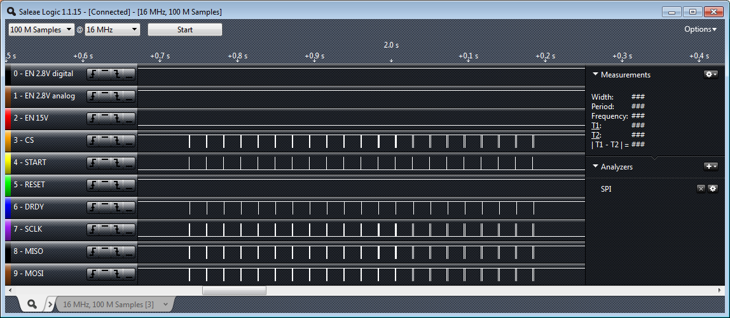Set falling edge trigger on 1 - EN 2.8V analog
The width and height of the screenshot is (730, 318).
(x=117, y=96)
